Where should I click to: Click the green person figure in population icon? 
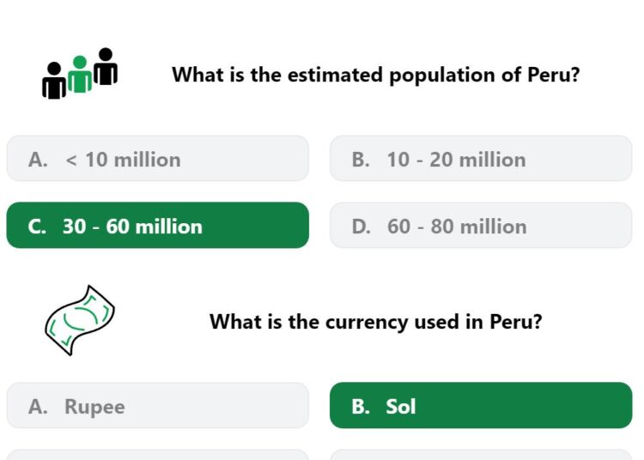pyautogui.click(x=80, y=75)
